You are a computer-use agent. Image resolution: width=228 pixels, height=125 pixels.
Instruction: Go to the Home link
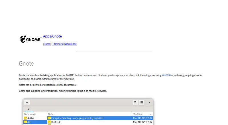click(47, 44)
